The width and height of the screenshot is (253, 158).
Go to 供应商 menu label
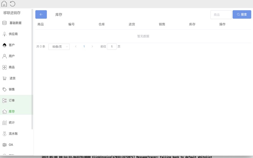click(13, 34)
